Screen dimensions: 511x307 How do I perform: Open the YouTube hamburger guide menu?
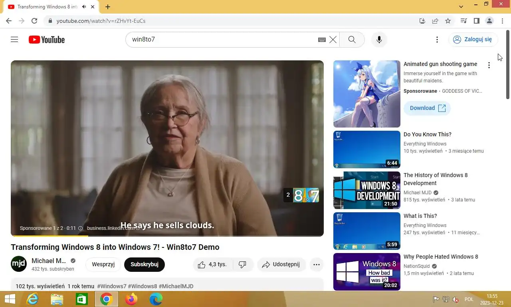coord(14,40)
